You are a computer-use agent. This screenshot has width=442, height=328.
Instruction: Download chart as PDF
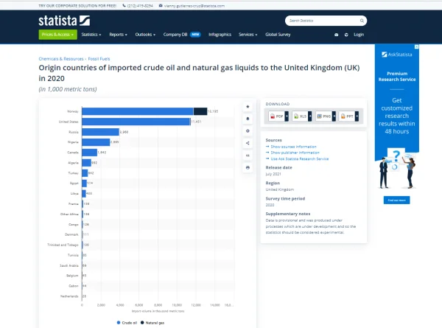(x=276, y=116)
